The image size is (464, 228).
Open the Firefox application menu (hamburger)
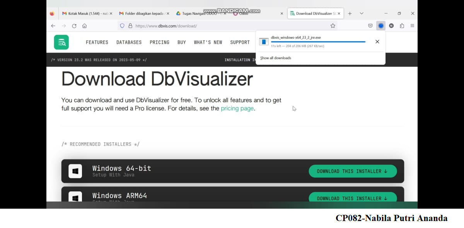(x=412, y=26)
